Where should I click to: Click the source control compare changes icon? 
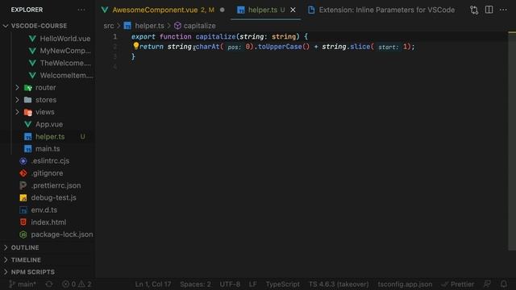click(x=474, y=10)
